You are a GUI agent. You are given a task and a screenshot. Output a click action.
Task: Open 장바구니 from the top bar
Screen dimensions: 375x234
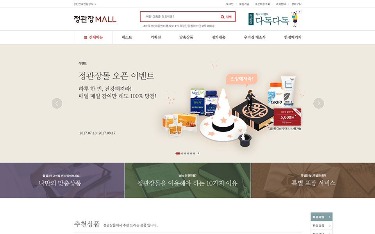[296, 4]
